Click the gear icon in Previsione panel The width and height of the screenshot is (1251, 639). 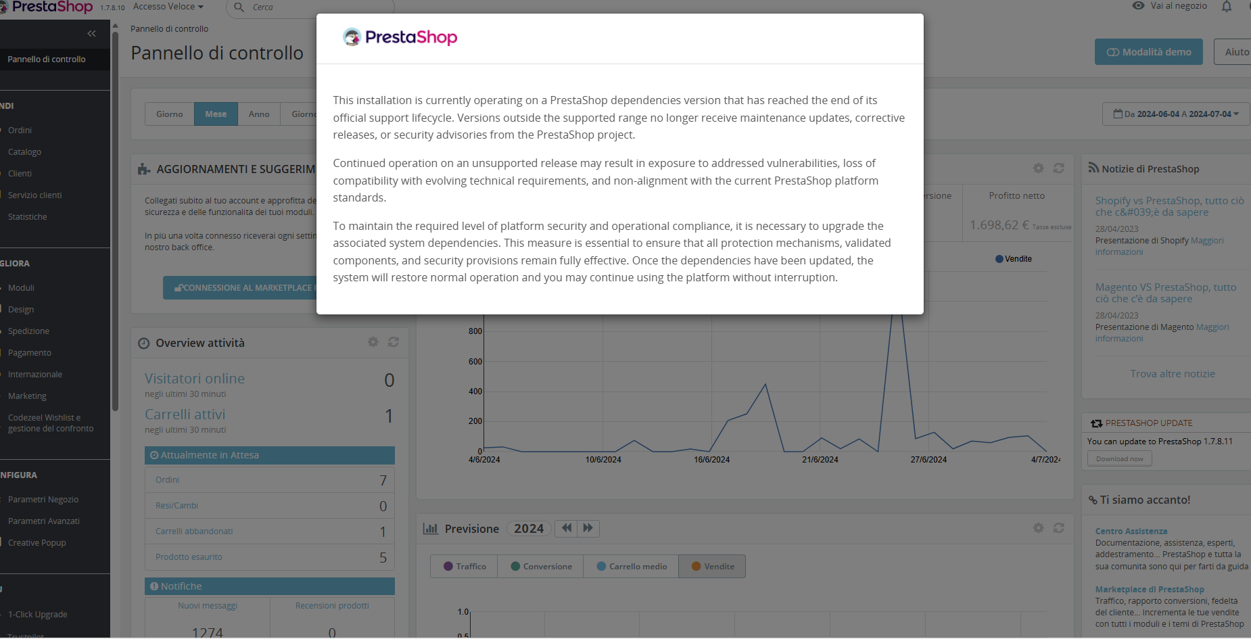coord(1038,527)
